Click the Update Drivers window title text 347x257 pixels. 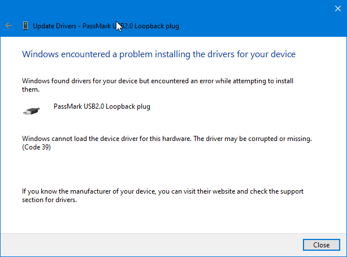tap(106, 26)
